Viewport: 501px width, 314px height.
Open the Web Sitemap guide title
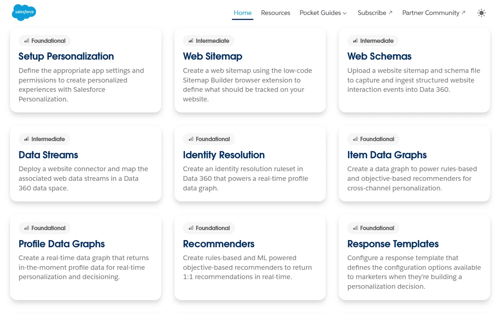pos(213,56)
